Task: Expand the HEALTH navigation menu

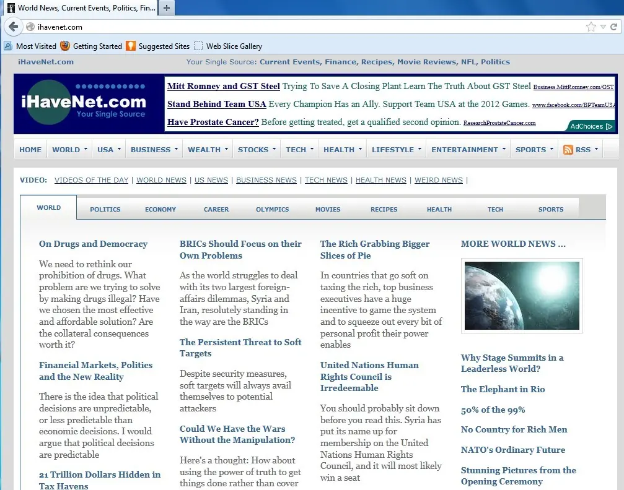Action: [342, 150]
